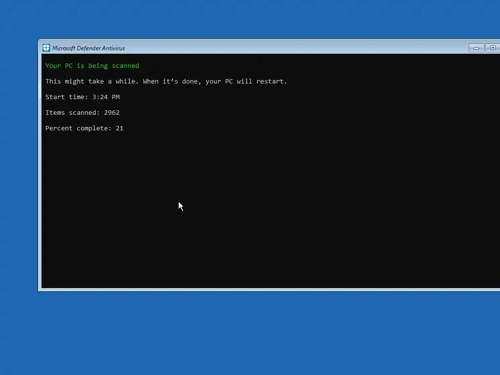Click the 'This might take a while' line
This screenshot has height=375, width=500.
[x=166, y=82]
